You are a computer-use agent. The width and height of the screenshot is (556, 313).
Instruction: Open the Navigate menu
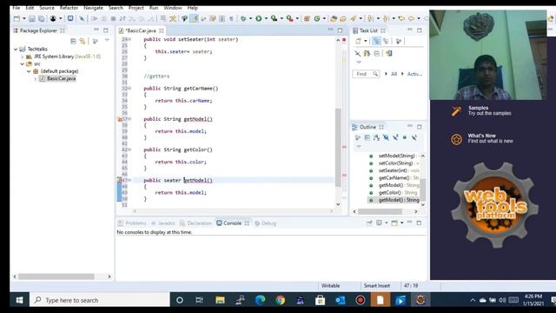click(93, 8)
